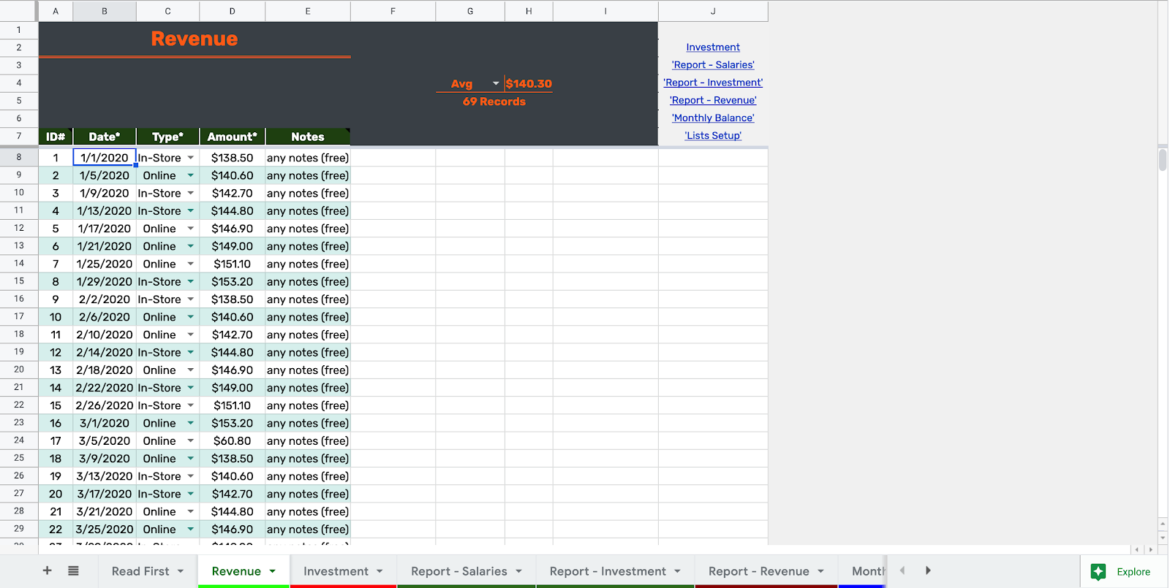Open Read First tab dropdown arrow
1170x588 pixels.
(x=181, y=571)
